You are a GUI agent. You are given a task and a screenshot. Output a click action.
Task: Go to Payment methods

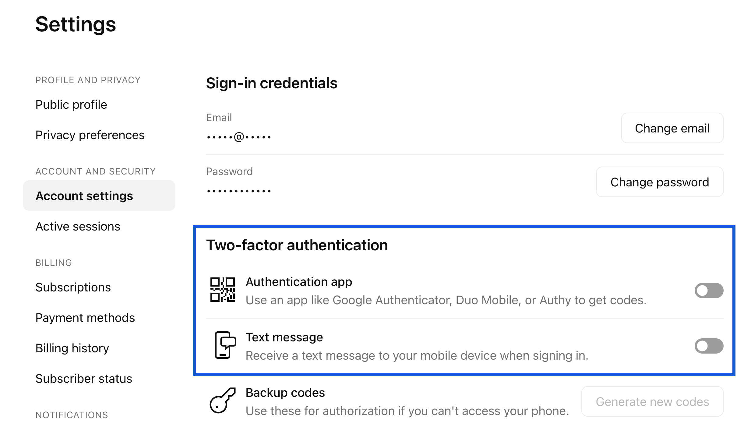pyautogui.click(x=85, y=318)
